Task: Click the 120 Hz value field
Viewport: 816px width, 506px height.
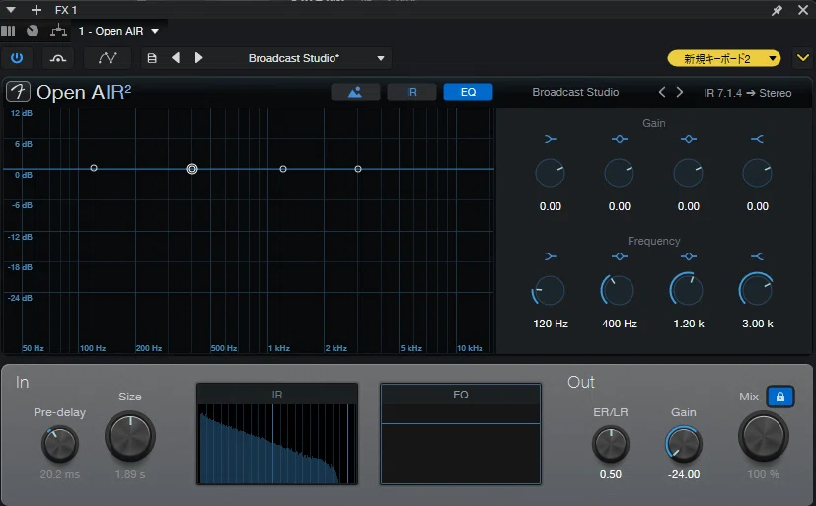Action: (x=550, y=324)
